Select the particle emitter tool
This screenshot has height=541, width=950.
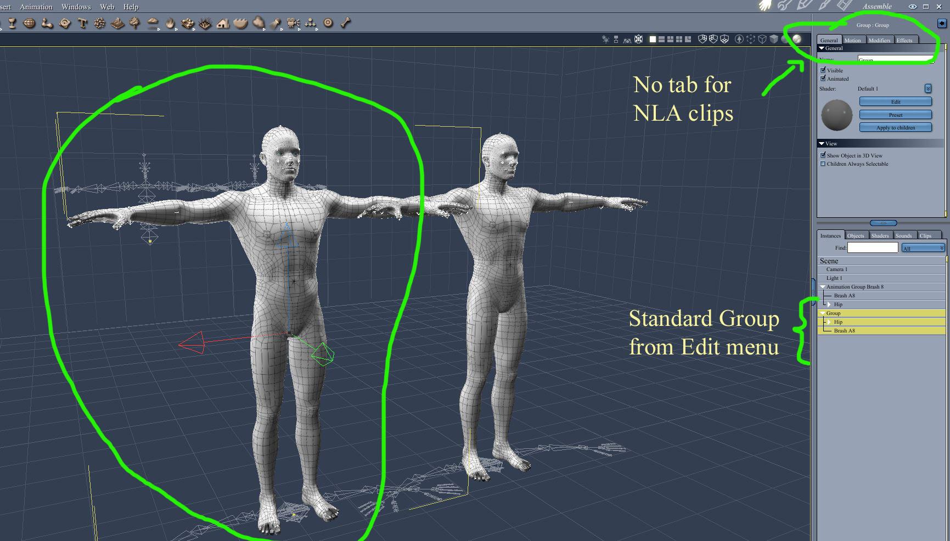tap(100, 23)
